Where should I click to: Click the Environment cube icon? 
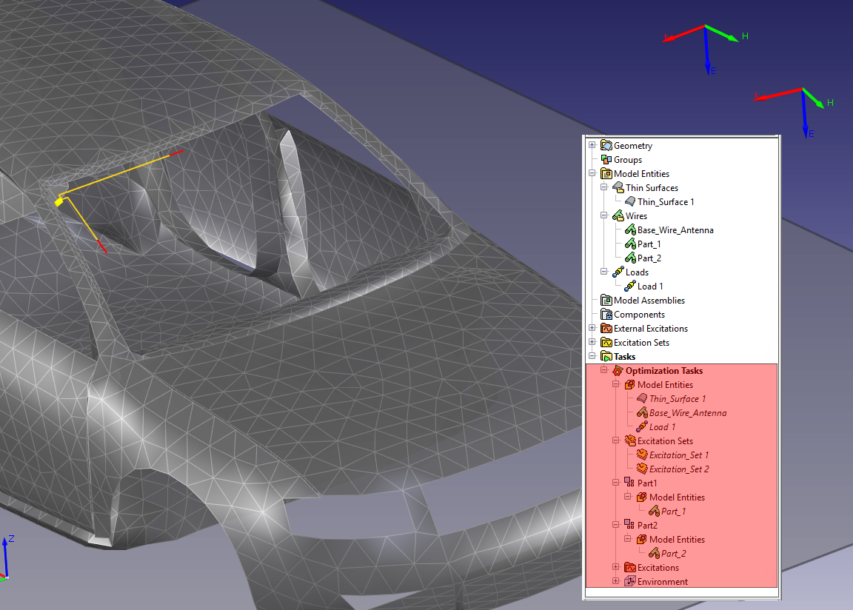pyautogui.click(x=630, y=582)
